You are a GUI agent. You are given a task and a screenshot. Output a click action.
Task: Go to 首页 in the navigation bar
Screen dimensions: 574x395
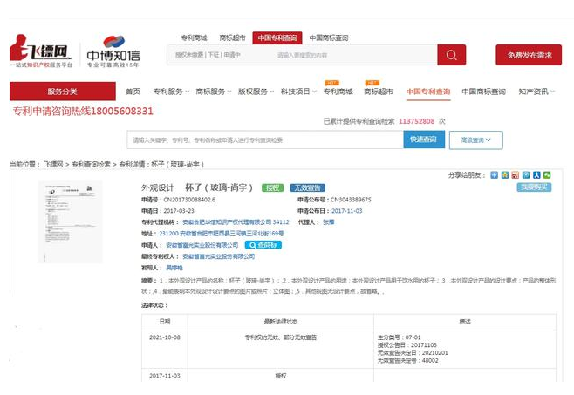coord(133,92)
